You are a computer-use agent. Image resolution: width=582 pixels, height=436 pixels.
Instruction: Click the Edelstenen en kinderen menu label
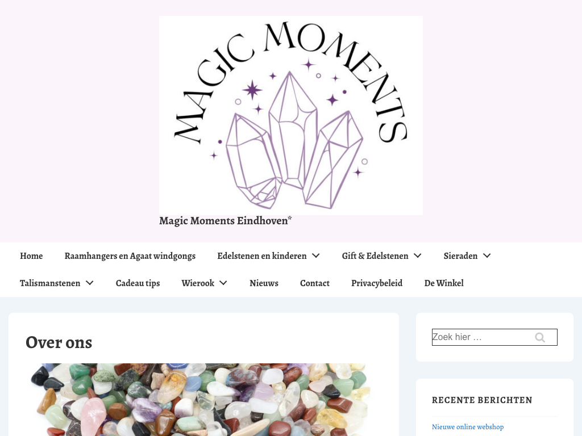pos(261,256)
